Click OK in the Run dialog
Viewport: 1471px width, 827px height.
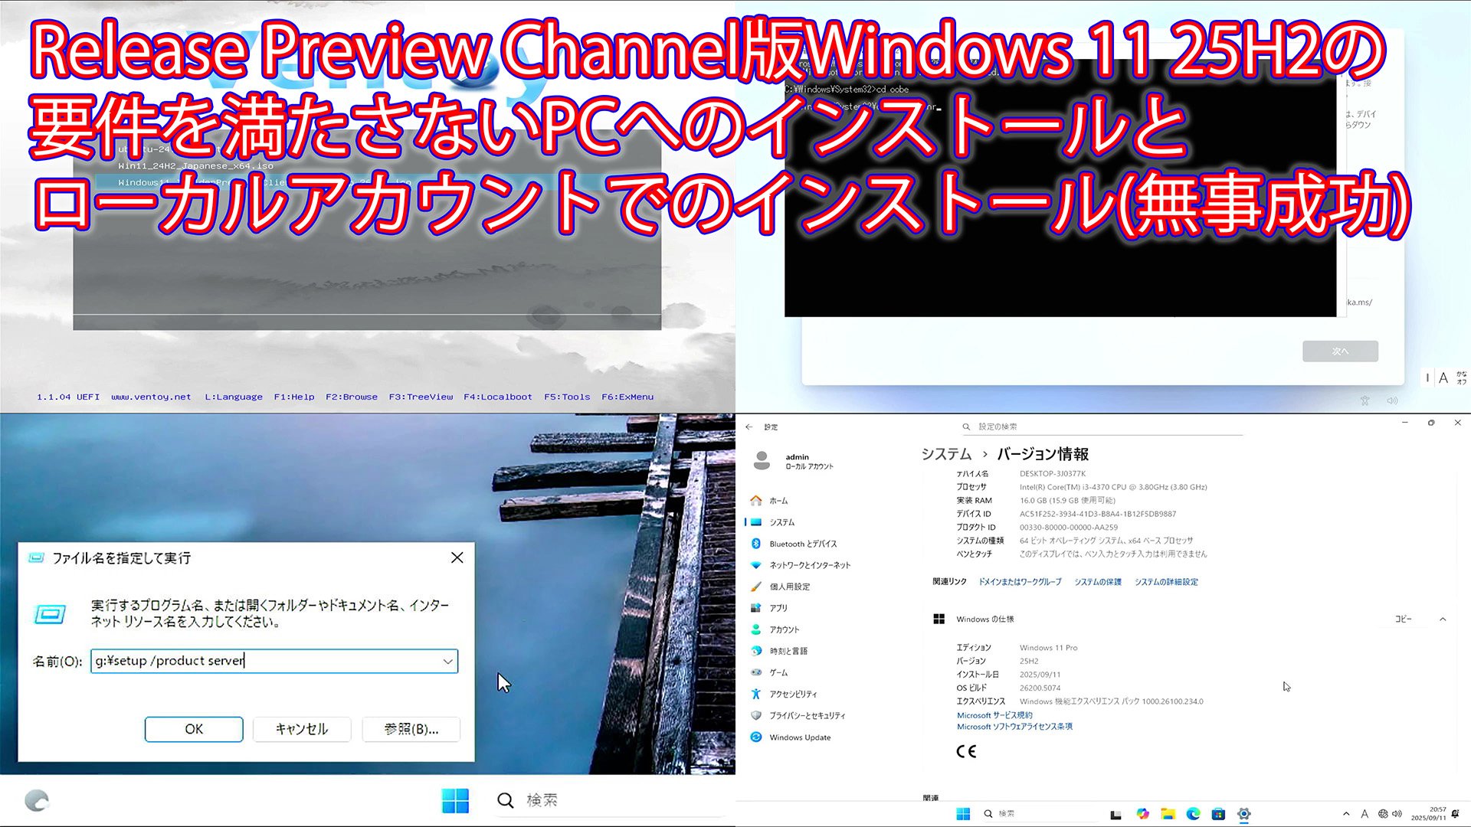194,729
